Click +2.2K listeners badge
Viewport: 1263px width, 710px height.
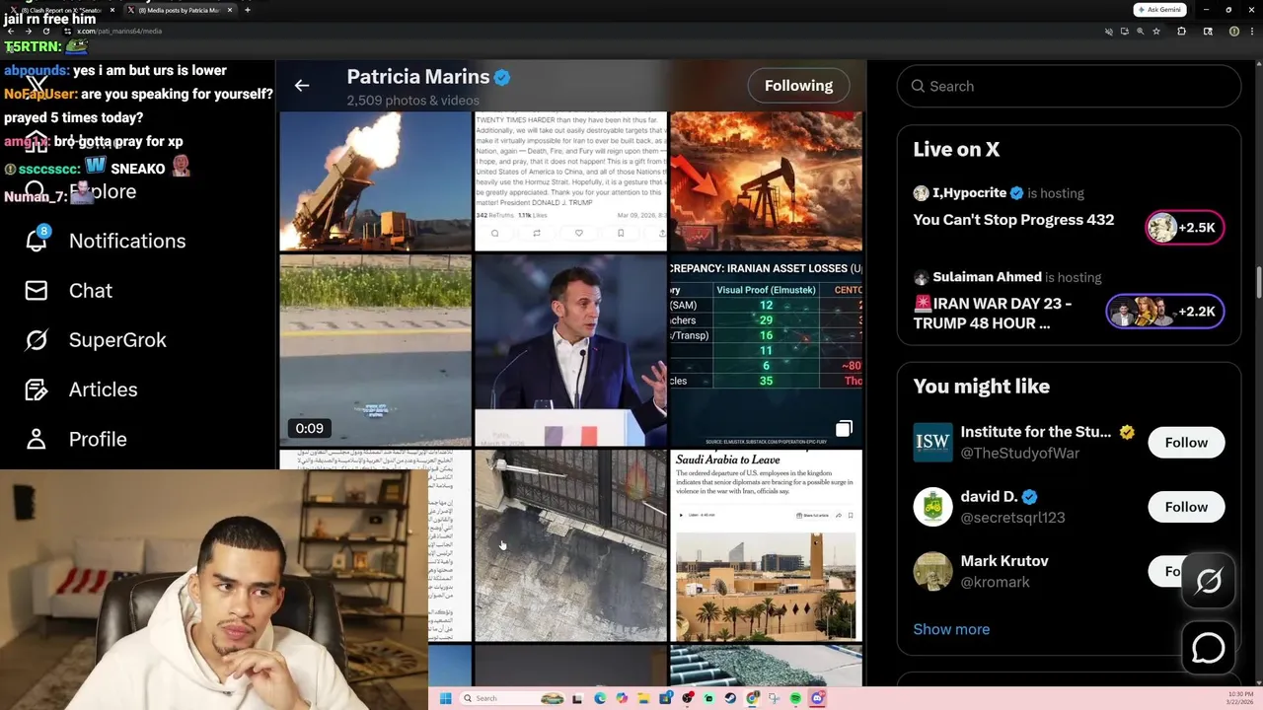pos(1165,312)
